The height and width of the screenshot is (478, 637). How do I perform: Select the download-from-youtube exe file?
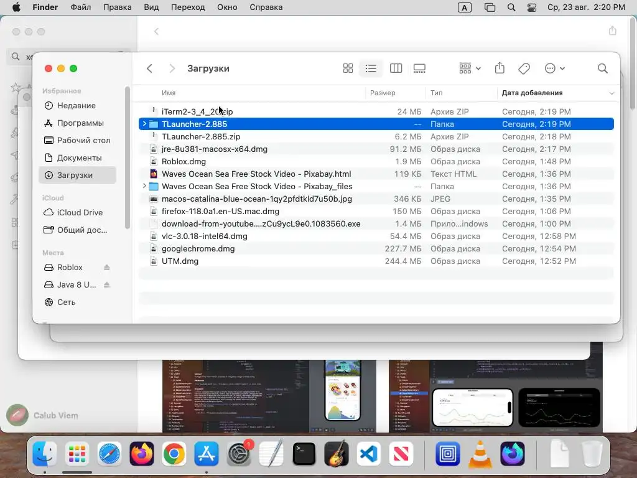click(x=376, y=223)
